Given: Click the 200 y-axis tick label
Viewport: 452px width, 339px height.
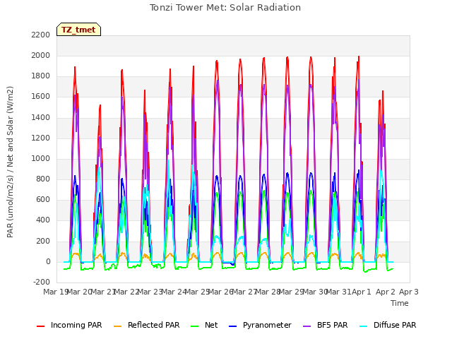Looking at the screenshot, I should tap(43, 241).
